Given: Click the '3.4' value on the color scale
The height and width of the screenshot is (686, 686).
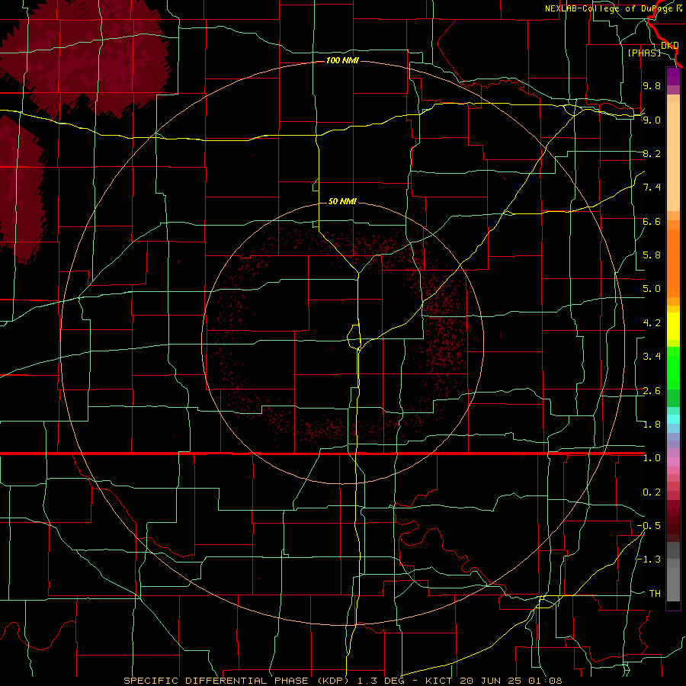Looking at the screenshot, I should click(652, 357).
